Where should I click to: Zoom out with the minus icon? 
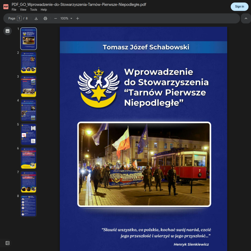[x=56, y=19]
